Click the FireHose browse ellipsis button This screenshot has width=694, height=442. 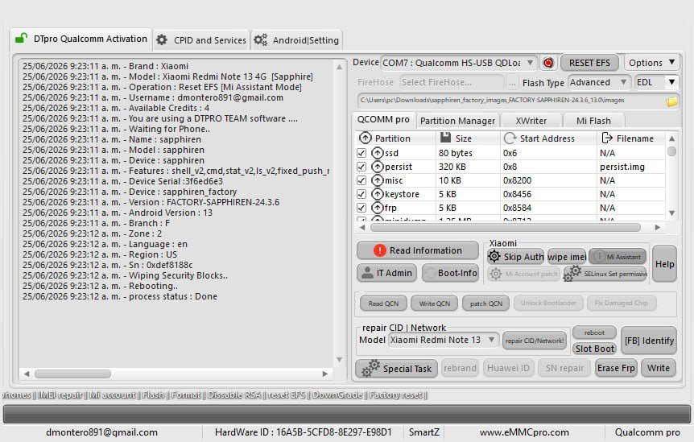pyautogui.click(x=512, y=82)
